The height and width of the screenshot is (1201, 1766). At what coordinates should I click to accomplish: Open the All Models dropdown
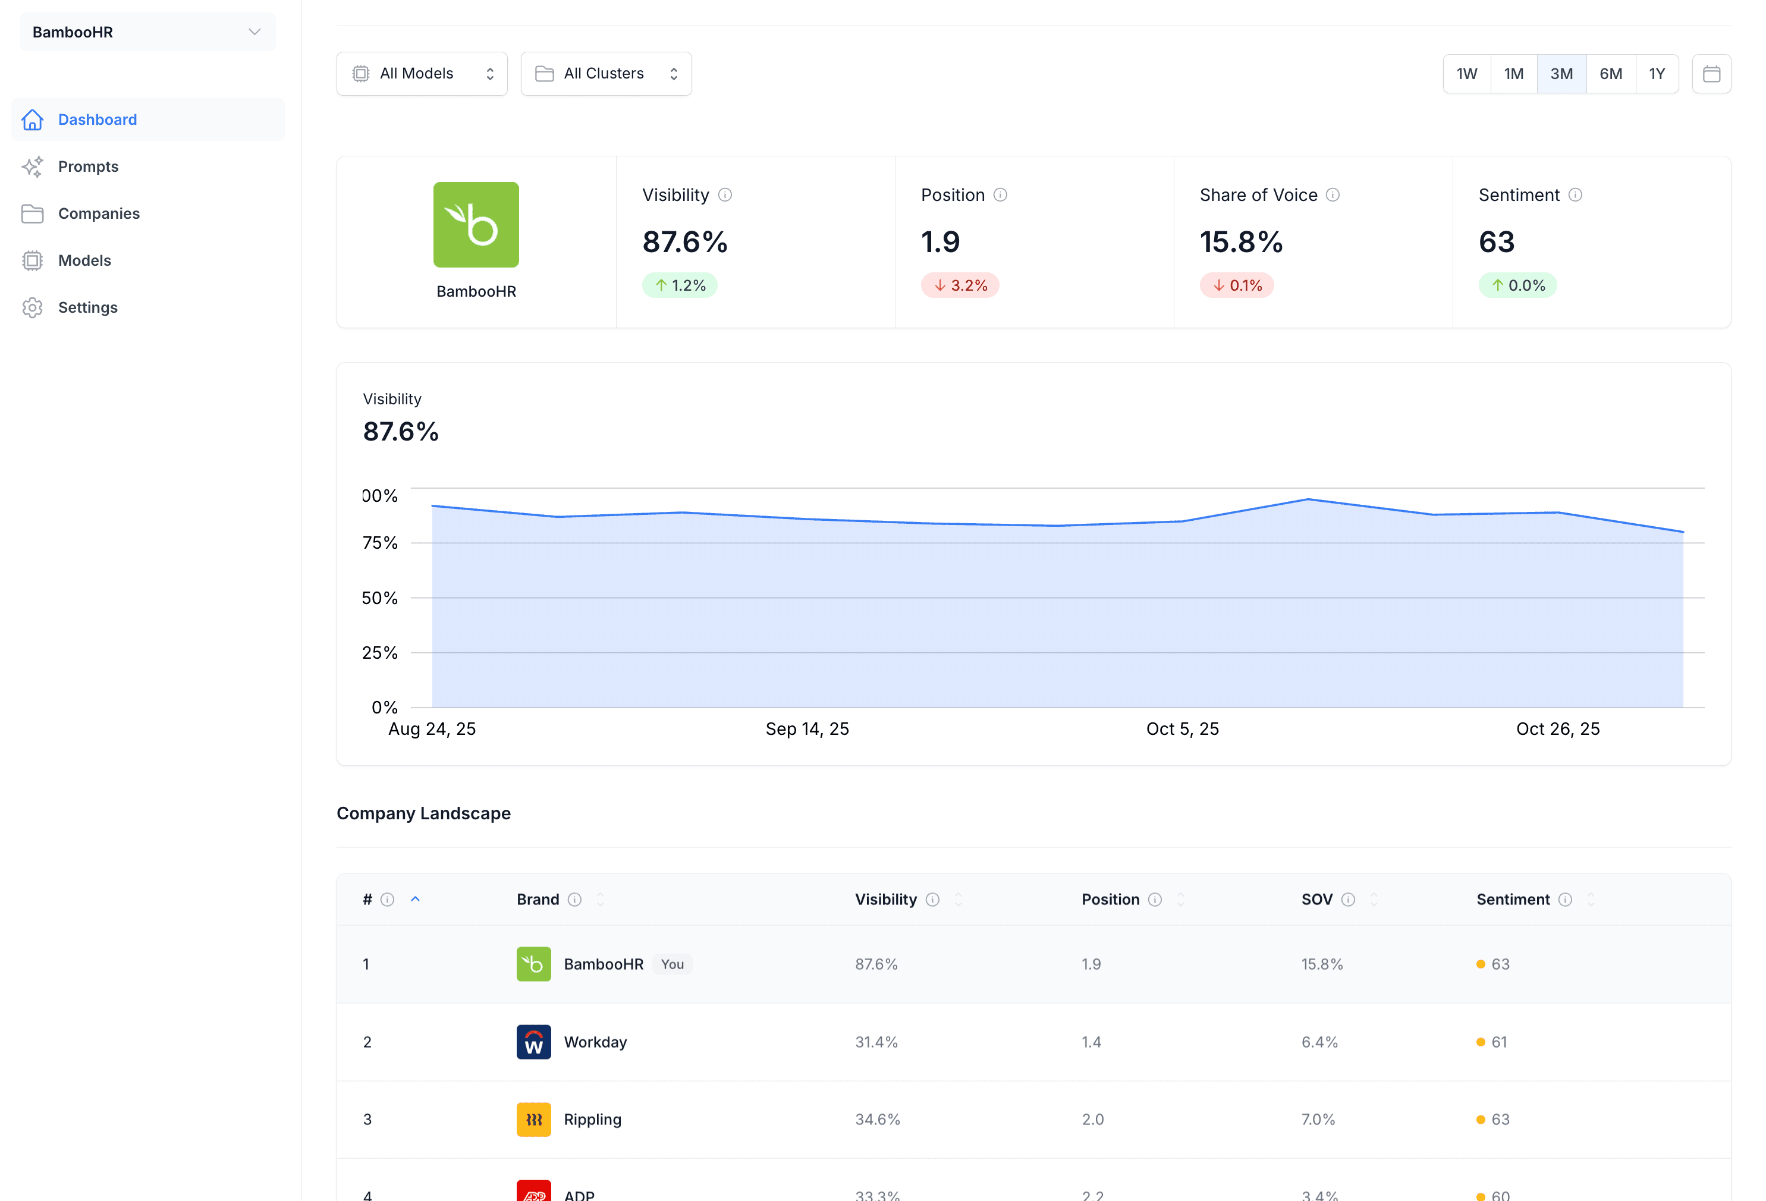pos(422,73)
